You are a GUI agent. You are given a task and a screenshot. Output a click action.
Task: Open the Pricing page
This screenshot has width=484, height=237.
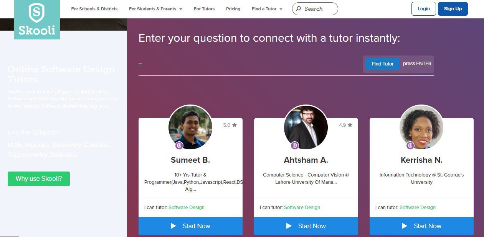tap(233, 9)
